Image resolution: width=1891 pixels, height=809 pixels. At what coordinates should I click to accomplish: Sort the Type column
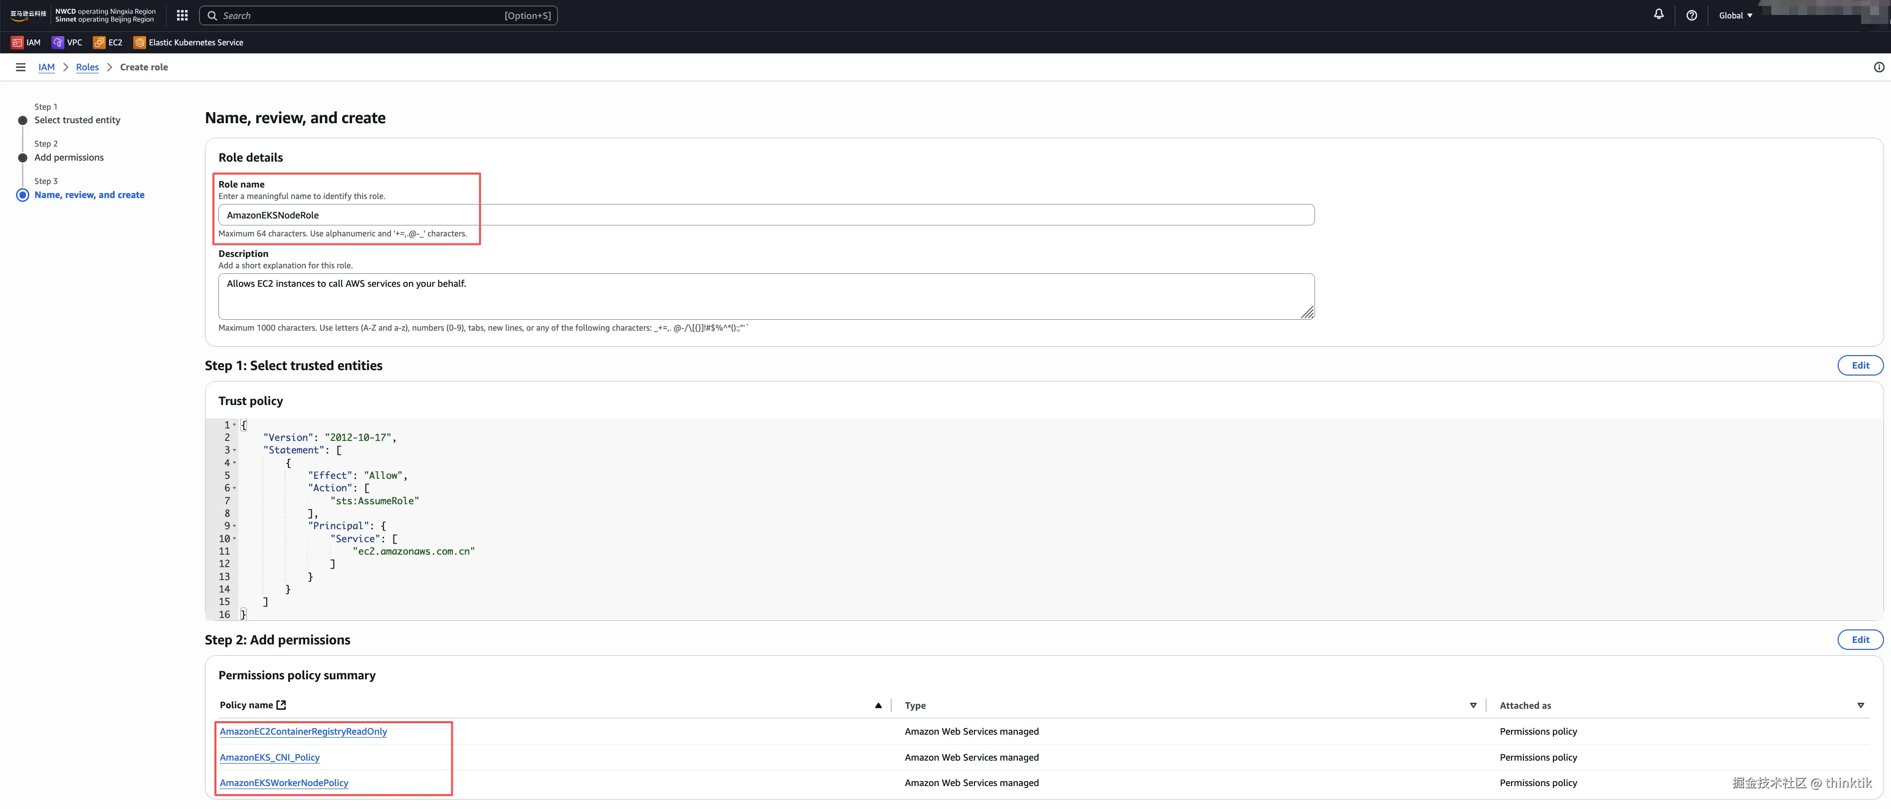(1473, 705)
